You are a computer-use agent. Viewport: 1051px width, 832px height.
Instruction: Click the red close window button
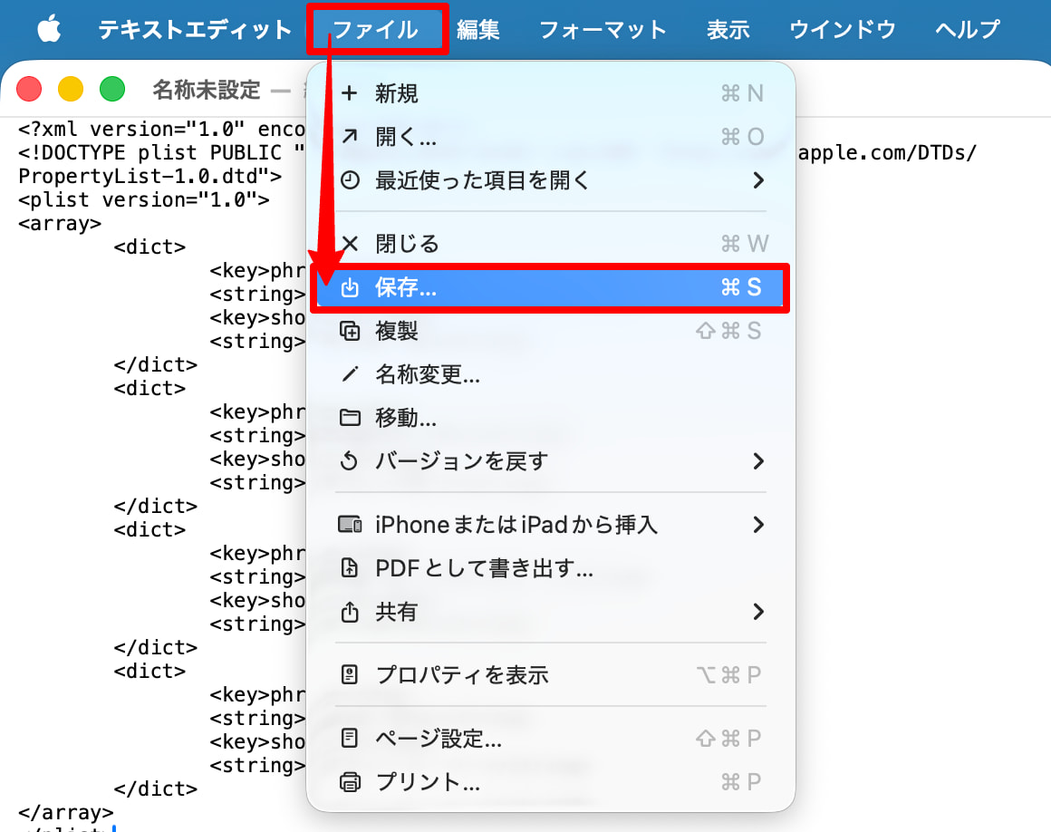pyautogui.click(x=29, y=89)
